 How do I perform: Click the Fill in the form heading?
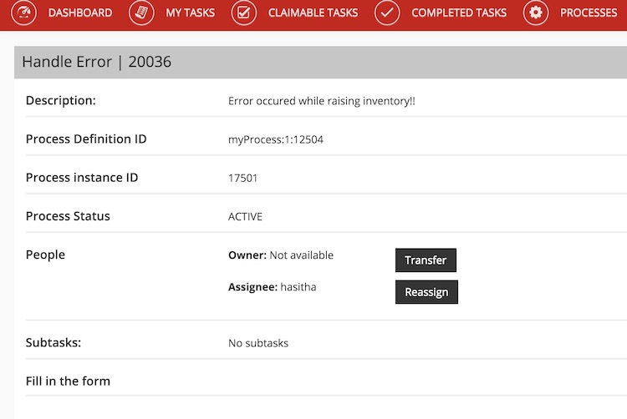[68, 381]
